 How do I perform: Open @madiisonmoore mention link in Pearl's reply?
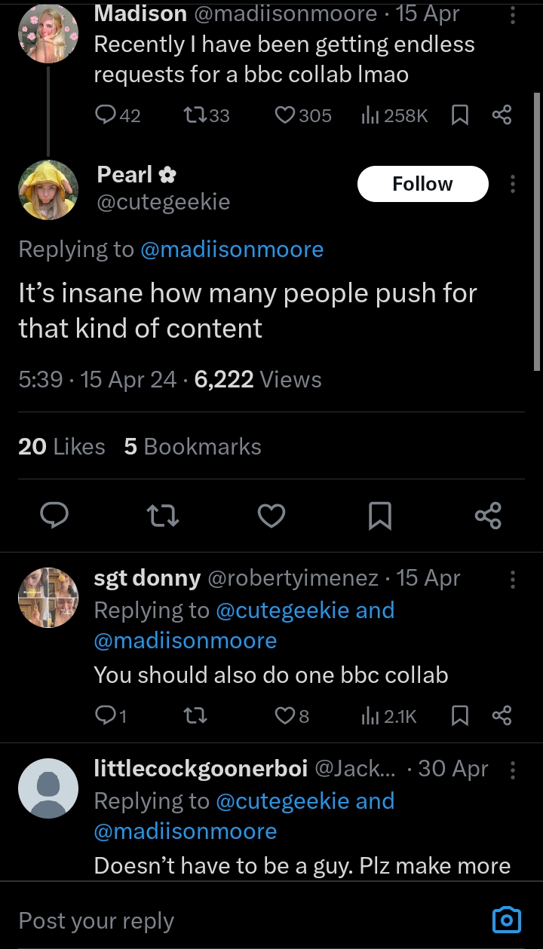coord(232,249)
